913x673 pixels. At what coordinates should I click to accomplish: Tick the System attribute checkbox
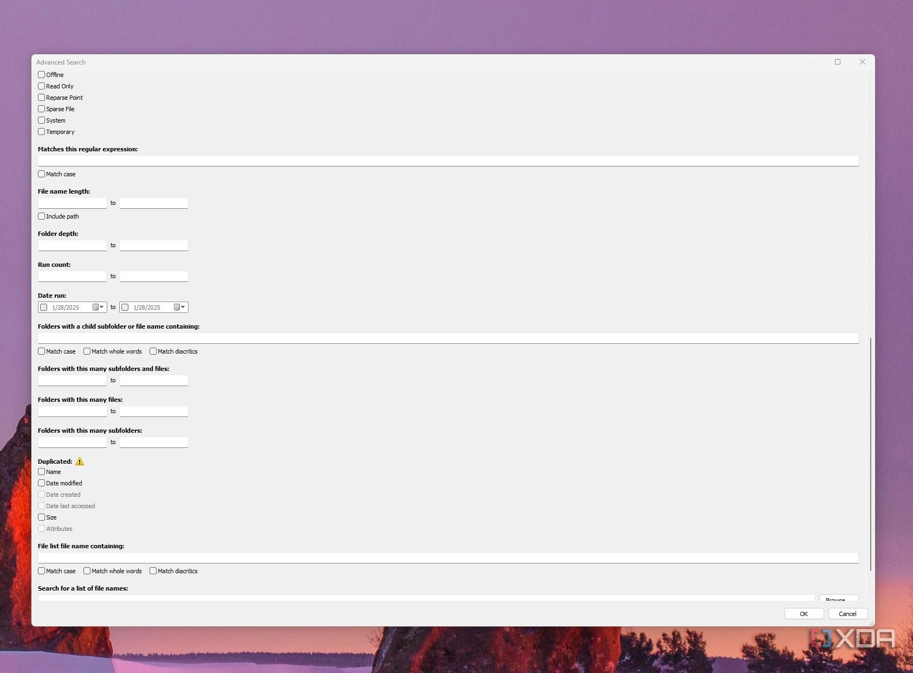42,120
